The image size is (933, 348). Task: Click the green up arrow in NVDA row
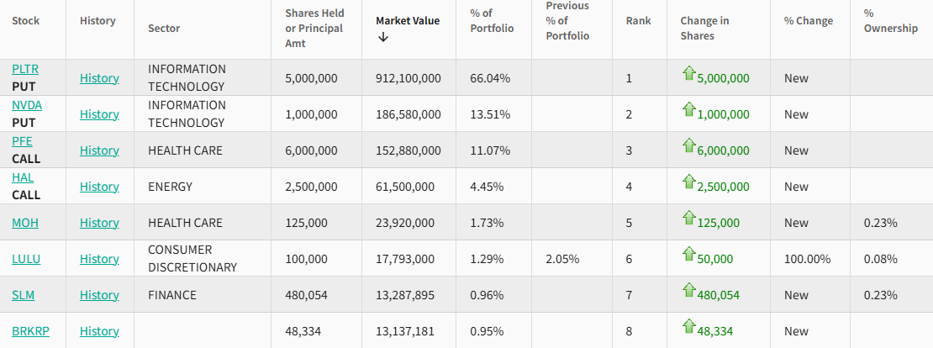pyautogui.click(x=688, y=110)
